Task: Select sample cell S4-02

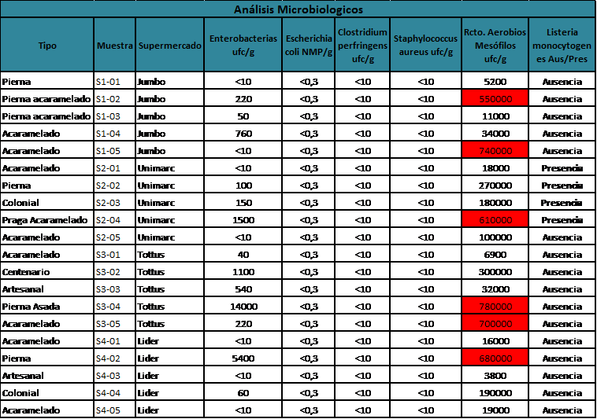Action: pyautogui.click(x=114, y=358)
